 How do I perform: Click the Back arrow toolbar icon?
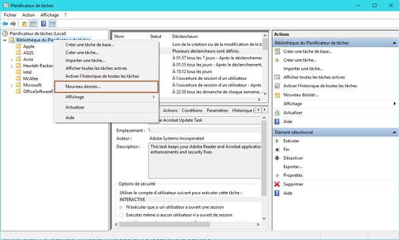point(5,24)
